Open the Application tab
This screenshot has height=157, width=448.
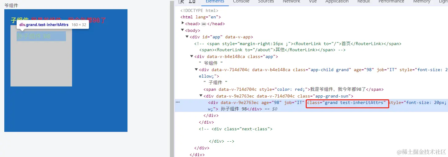[x=337, y=2]
